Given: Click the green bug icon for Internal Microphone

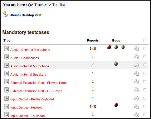Looking at the screenshot, I should coord(116,64).
